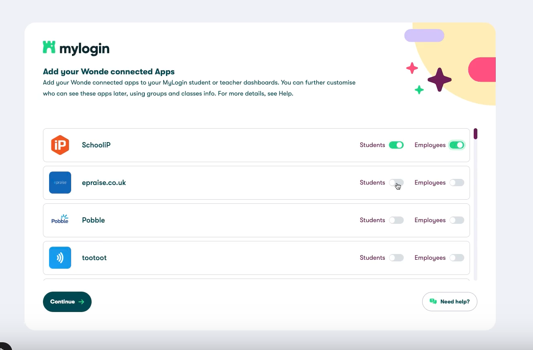Enable Employees toggle for tootoot
Viewport: 533px width, 350px height.
(x=457, y=258)
